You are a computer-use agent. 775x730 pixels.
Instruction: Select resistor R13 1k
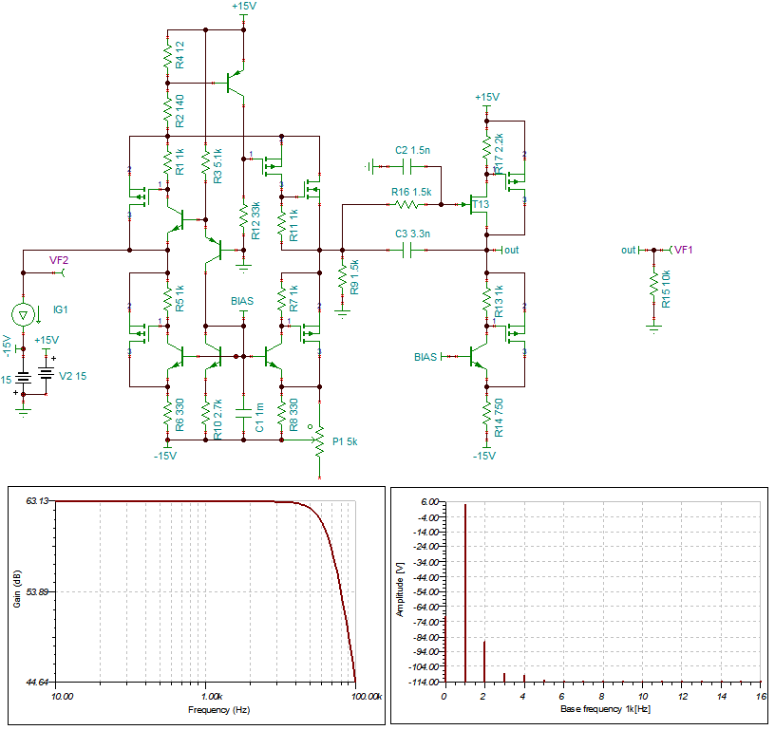[487, 300]
